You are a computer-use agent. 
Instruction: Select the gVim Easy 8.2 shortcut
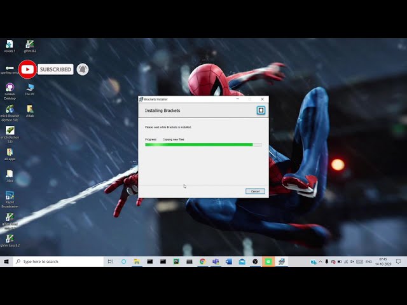pos(10,241)
